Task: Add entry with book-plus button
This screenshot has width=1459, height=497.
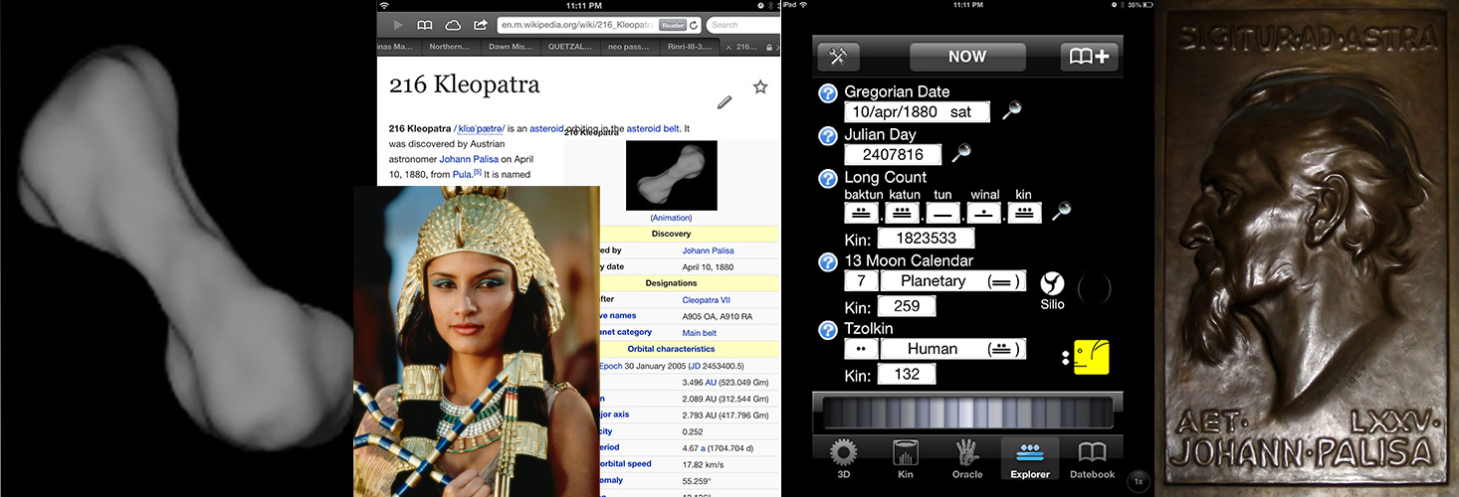Action: point(1089,57)
